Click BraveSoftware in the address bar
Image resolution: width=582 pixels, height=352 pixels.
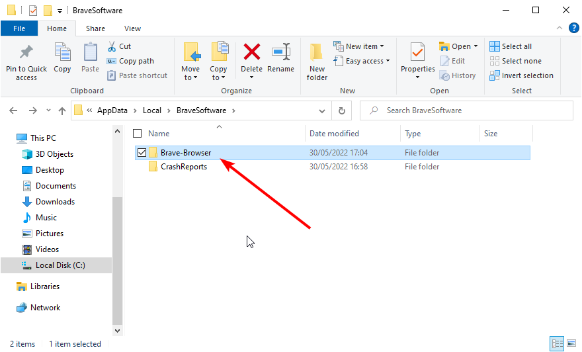click(x=201, y=110)
